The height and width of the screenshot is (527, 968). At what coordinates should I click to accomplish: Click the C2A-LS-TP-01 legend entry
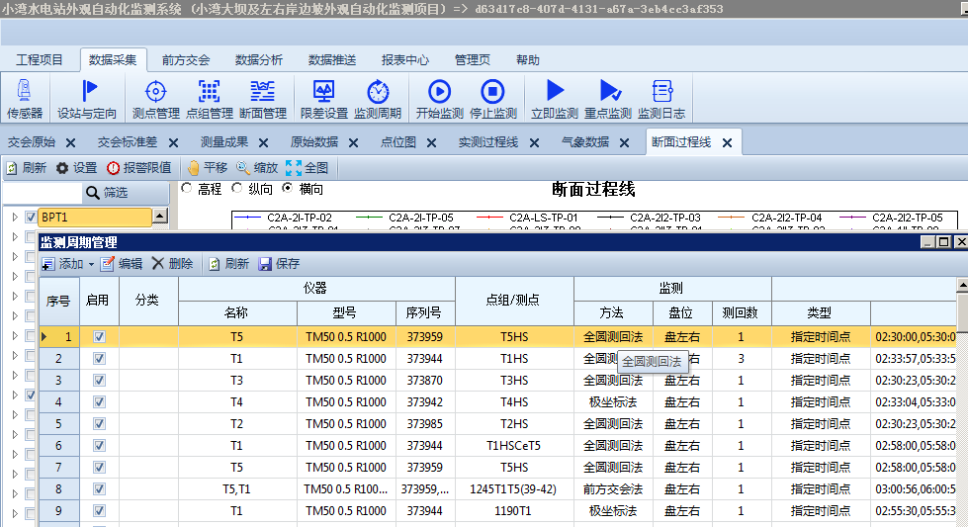click(x=528, y=218)
